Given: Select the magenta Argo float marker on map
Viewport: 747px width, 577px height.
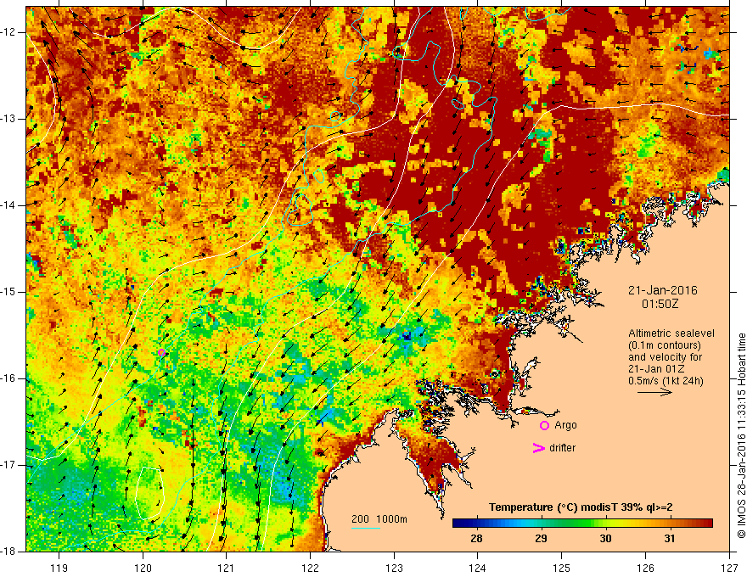Looking at the screenshot, I should [x=162, y=353].
